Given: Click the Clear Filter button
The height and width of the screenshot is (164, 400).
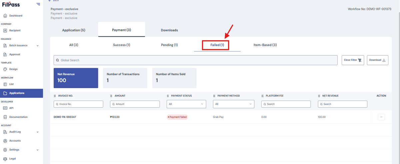Looking at the screenshot, I should pyautogui.click(x=353, y=60).
